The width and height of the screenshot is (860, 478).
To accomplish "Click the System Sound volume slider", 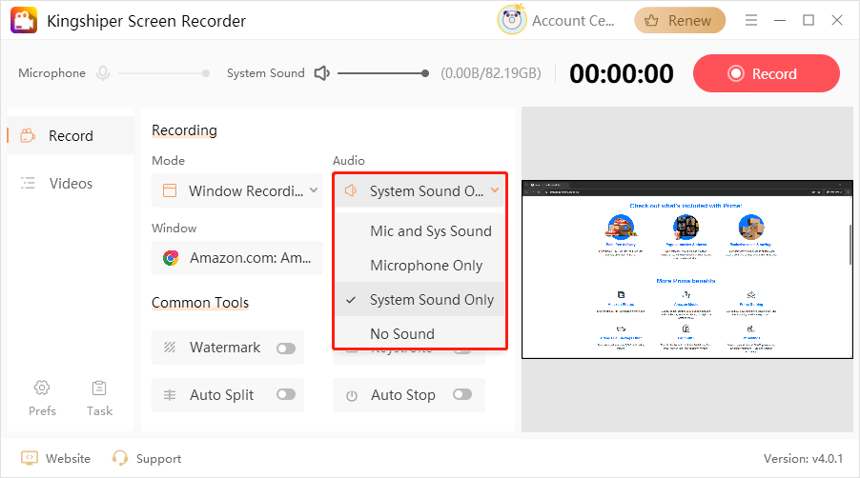I will 383,73.
